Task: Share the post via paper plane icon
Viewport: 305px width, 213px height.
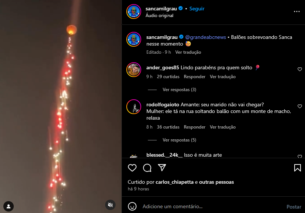Action: point(162,167)
